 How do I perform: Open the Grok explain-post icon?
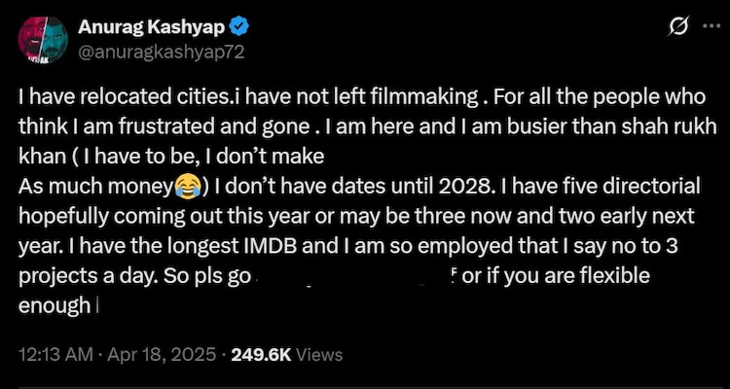click(x=671, y=29)
